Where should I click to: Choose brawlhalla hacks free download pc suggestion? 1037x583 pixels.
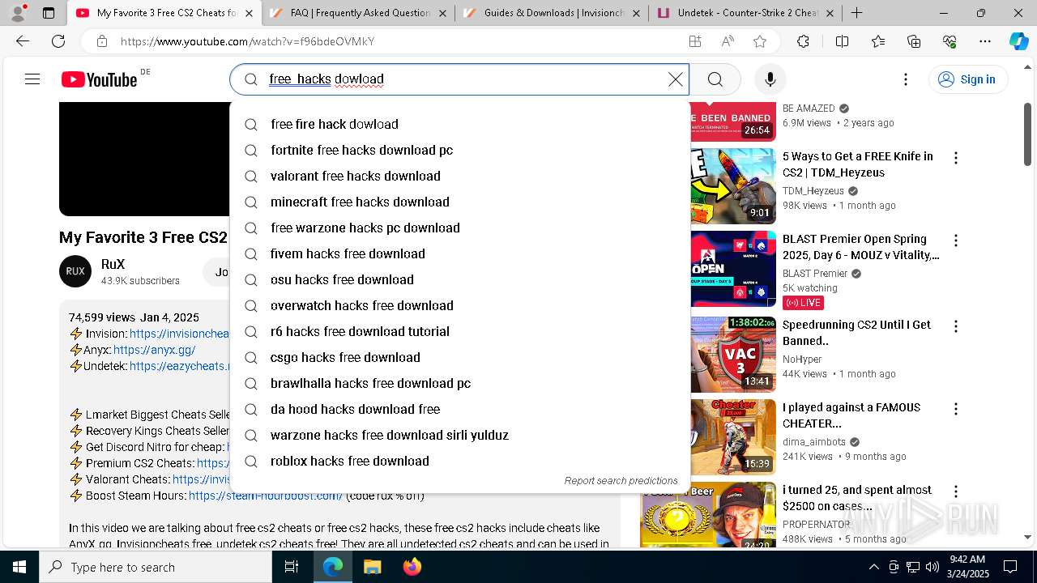click(459, 383)
